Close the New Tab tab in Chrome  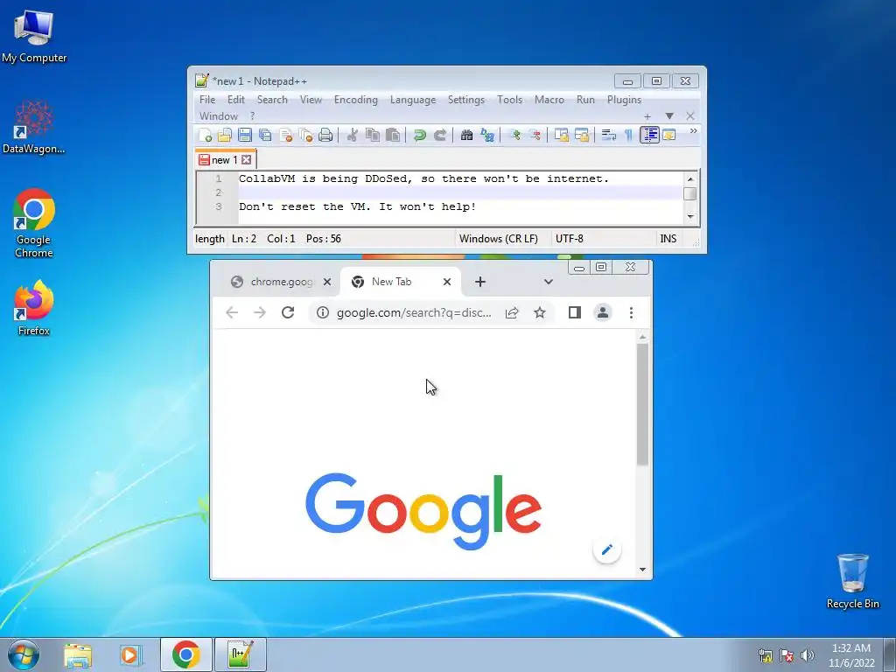pyautogui.click(x=447, y=282)
